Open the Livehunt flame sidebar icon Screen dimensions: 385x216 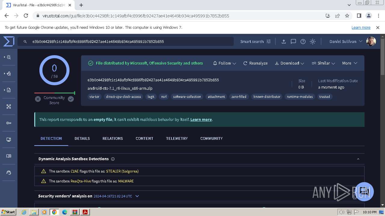[9, 73]
